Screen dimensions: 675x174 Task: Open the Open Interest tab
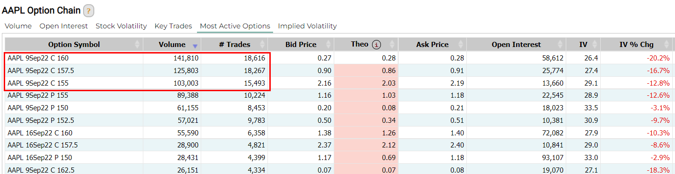(x=64, y=26)
